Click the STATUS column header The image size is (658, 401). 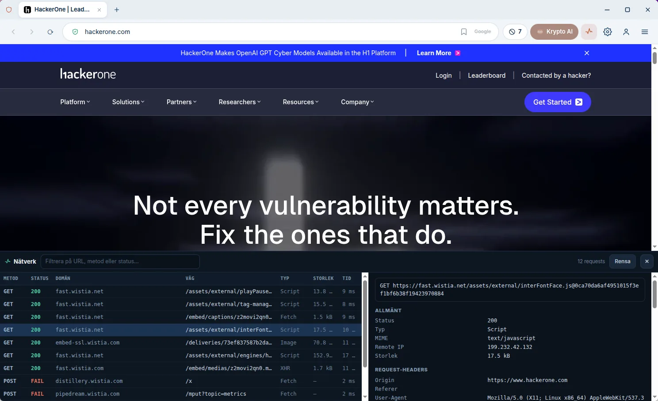[x=40, y=279]
